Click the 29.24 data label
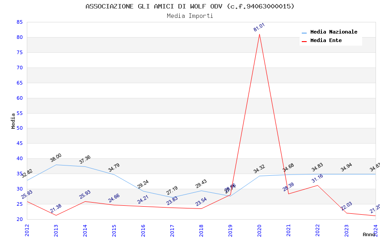 143,184
